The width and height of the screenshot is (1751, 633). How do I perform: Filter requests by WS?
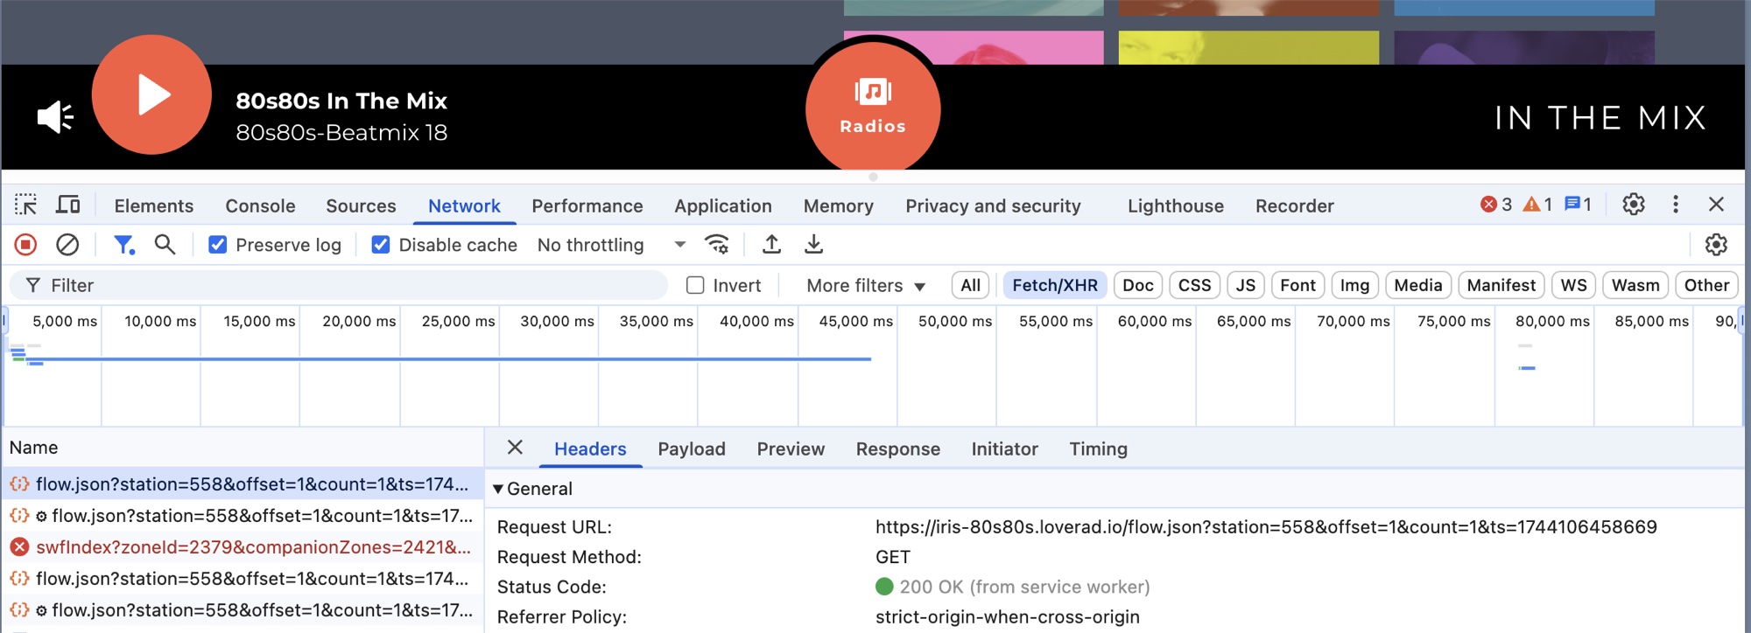pyautogui.click(x=1573, y=285)
